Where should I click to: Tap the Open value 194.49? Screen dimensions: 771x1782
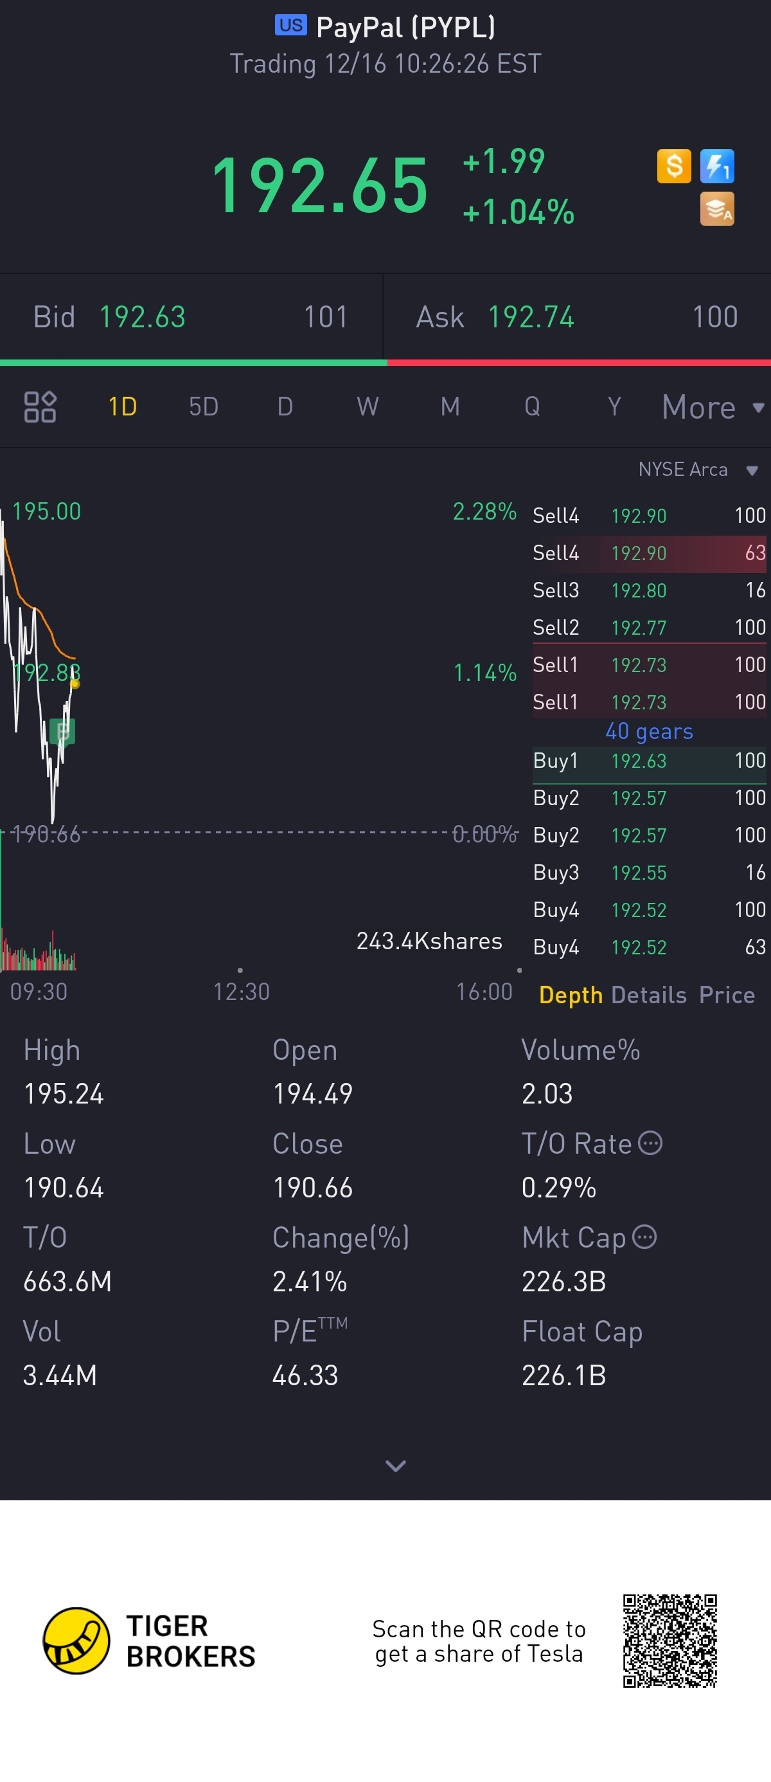(x=313, y=1094)
